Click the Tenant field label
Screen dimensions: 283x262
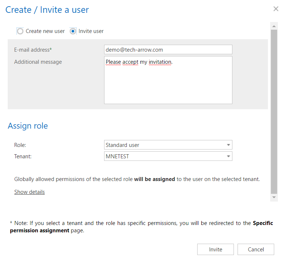[x=23, y=156]
